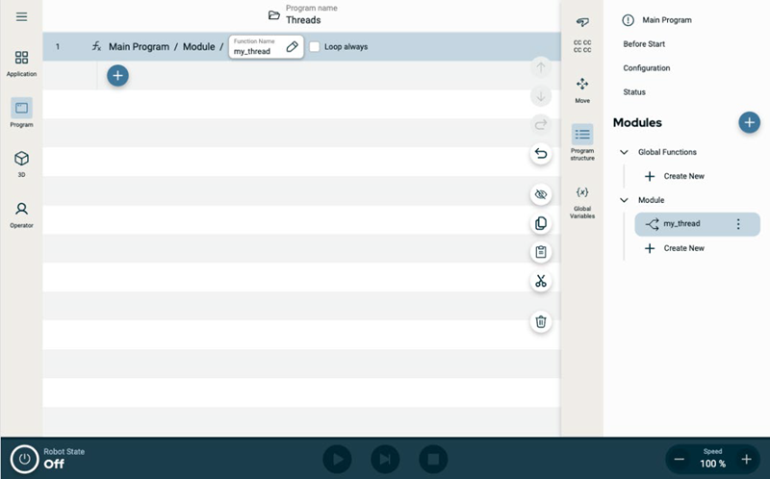770x479 pixels.
Task: Increase speed with the plus button
Action: (x=746, y=459)
